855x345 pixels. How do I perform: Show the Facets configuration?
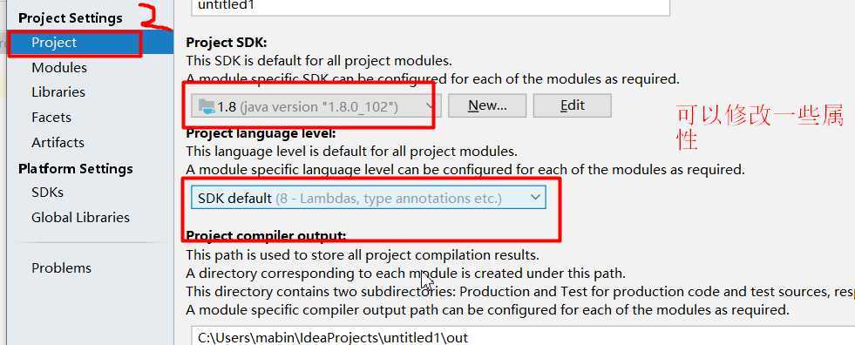pos(51,118)
